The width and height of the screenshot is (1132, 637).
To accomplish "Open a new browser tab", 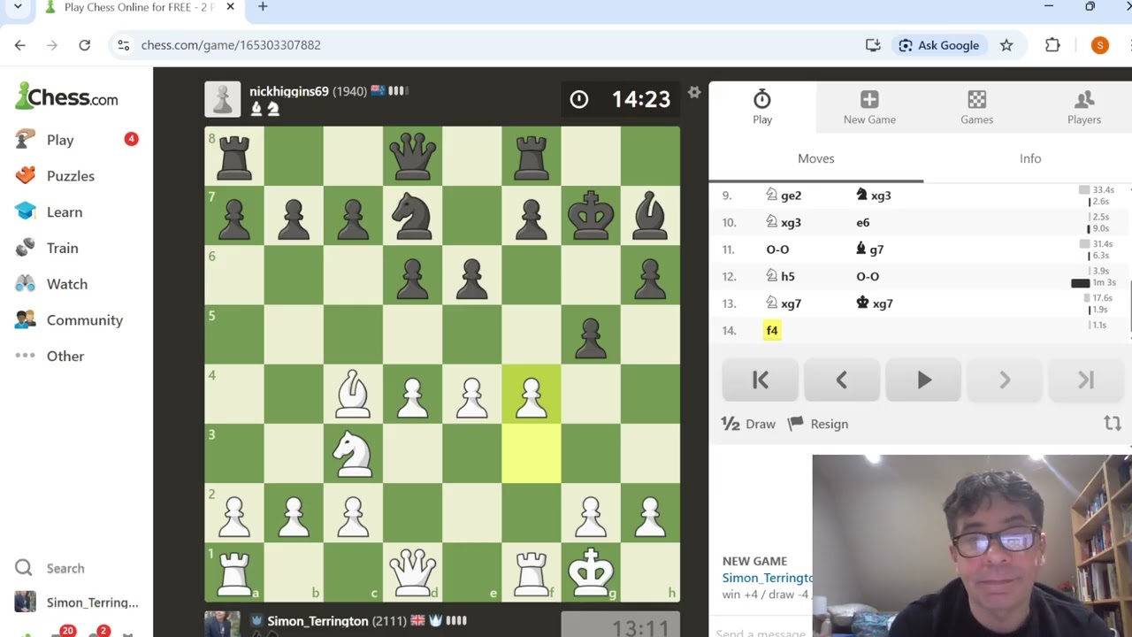I will [x=263, y=7].
